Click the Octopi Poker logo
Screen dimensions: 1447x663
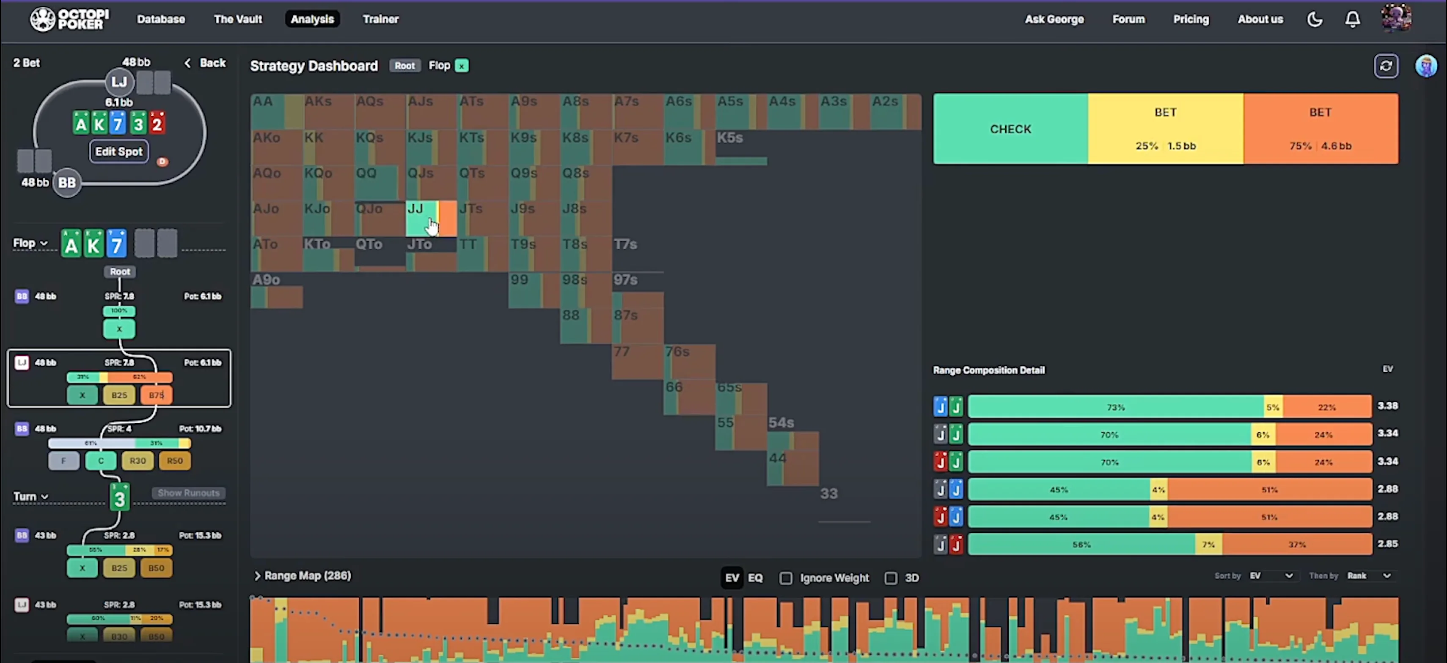coord(69,19)
